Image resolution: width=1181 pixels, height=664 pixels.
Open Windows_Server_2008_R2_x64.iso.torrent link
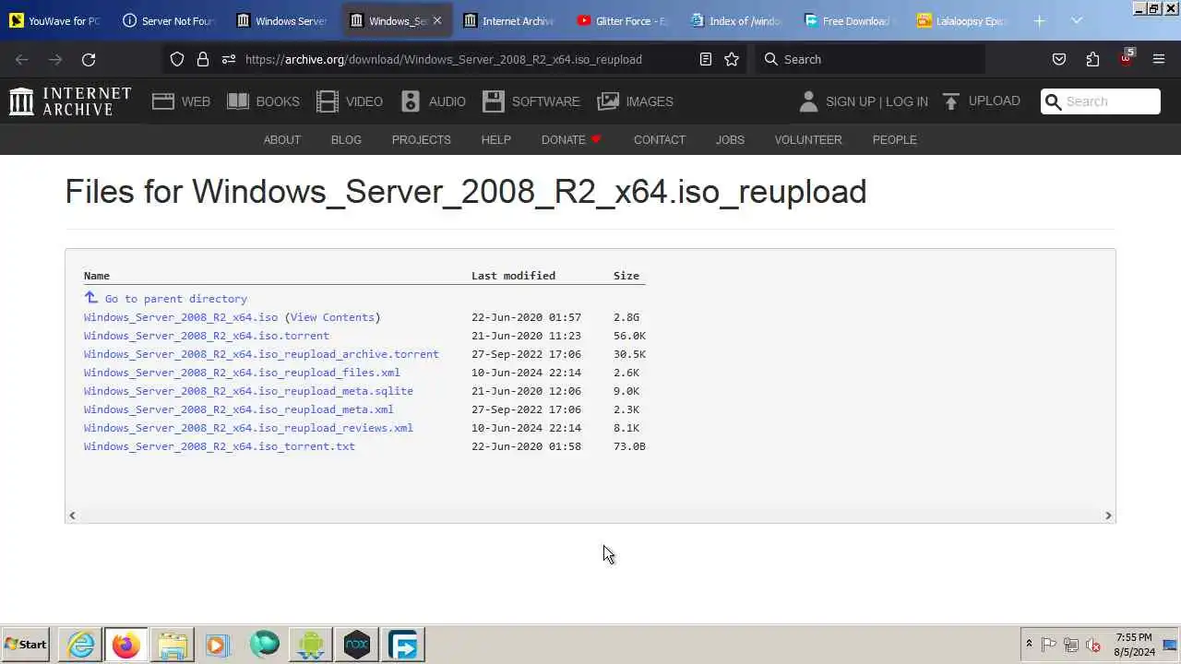207,336
